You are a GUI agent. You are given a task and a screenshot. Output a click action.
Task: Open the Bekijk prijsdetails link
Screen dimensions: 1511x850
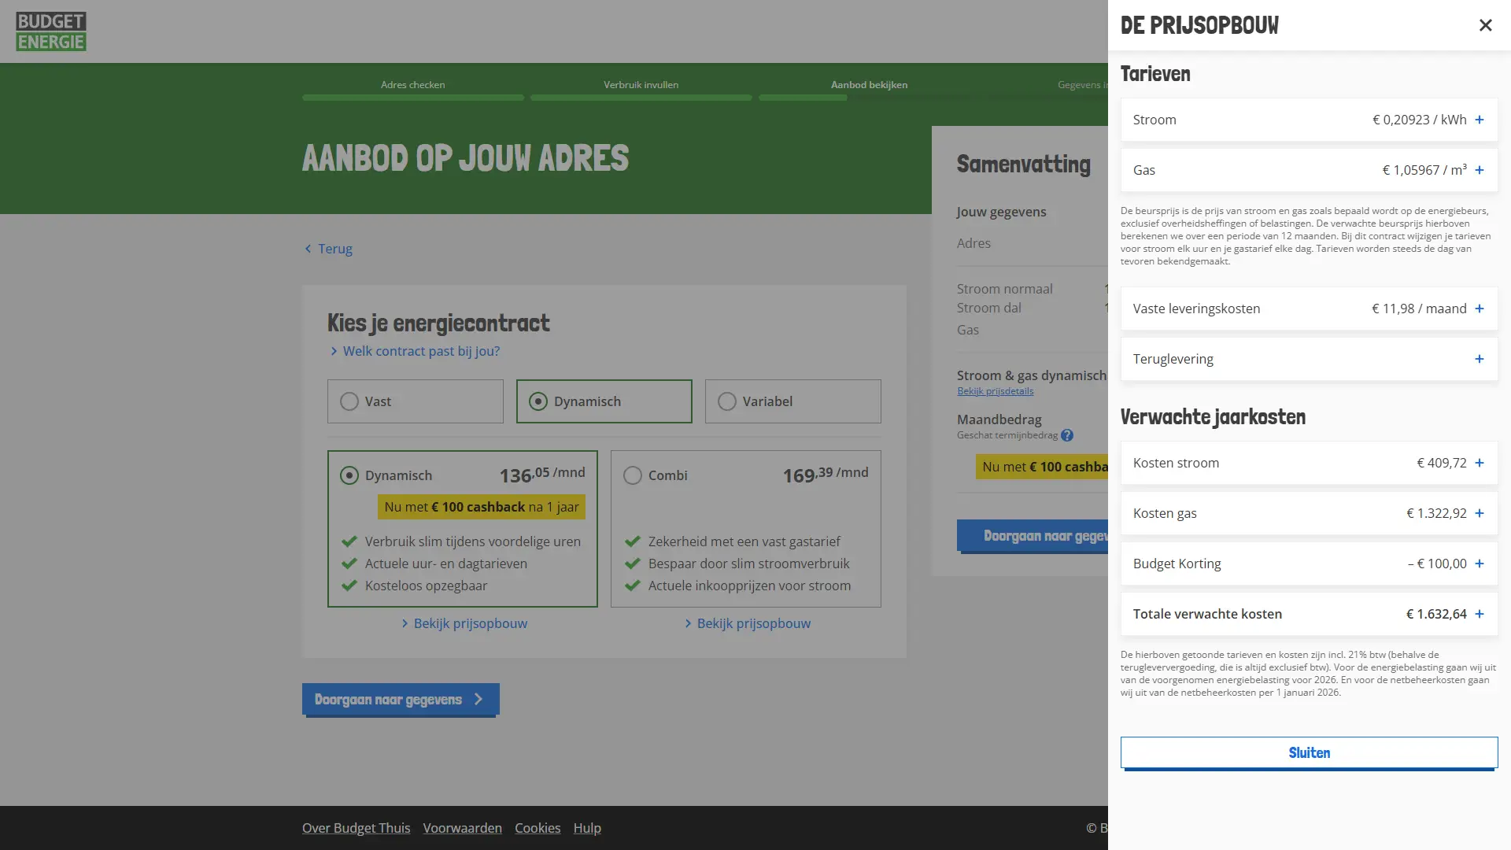pos(995,391)
